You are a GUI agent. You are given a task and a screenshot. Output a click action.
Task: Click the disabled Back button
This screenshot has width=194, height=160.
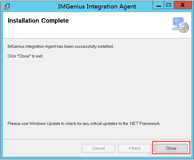(x=135, y=148)
